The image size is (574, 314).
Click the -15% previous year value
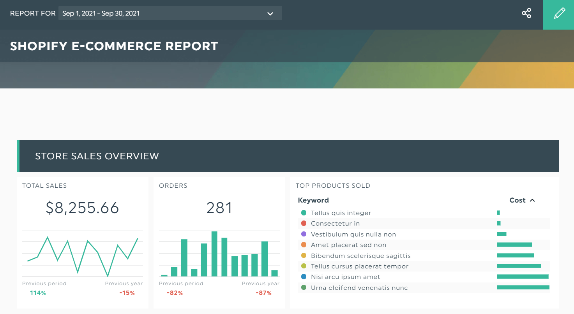[x=127, y=293]
